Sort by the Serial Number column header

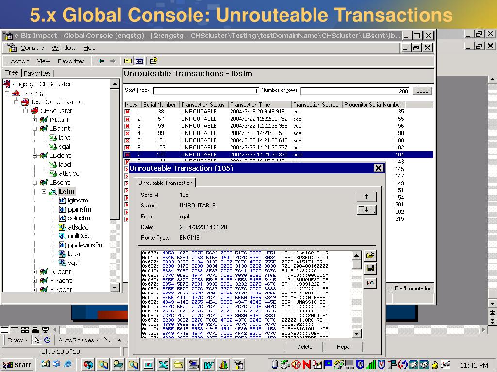point(160,105)
